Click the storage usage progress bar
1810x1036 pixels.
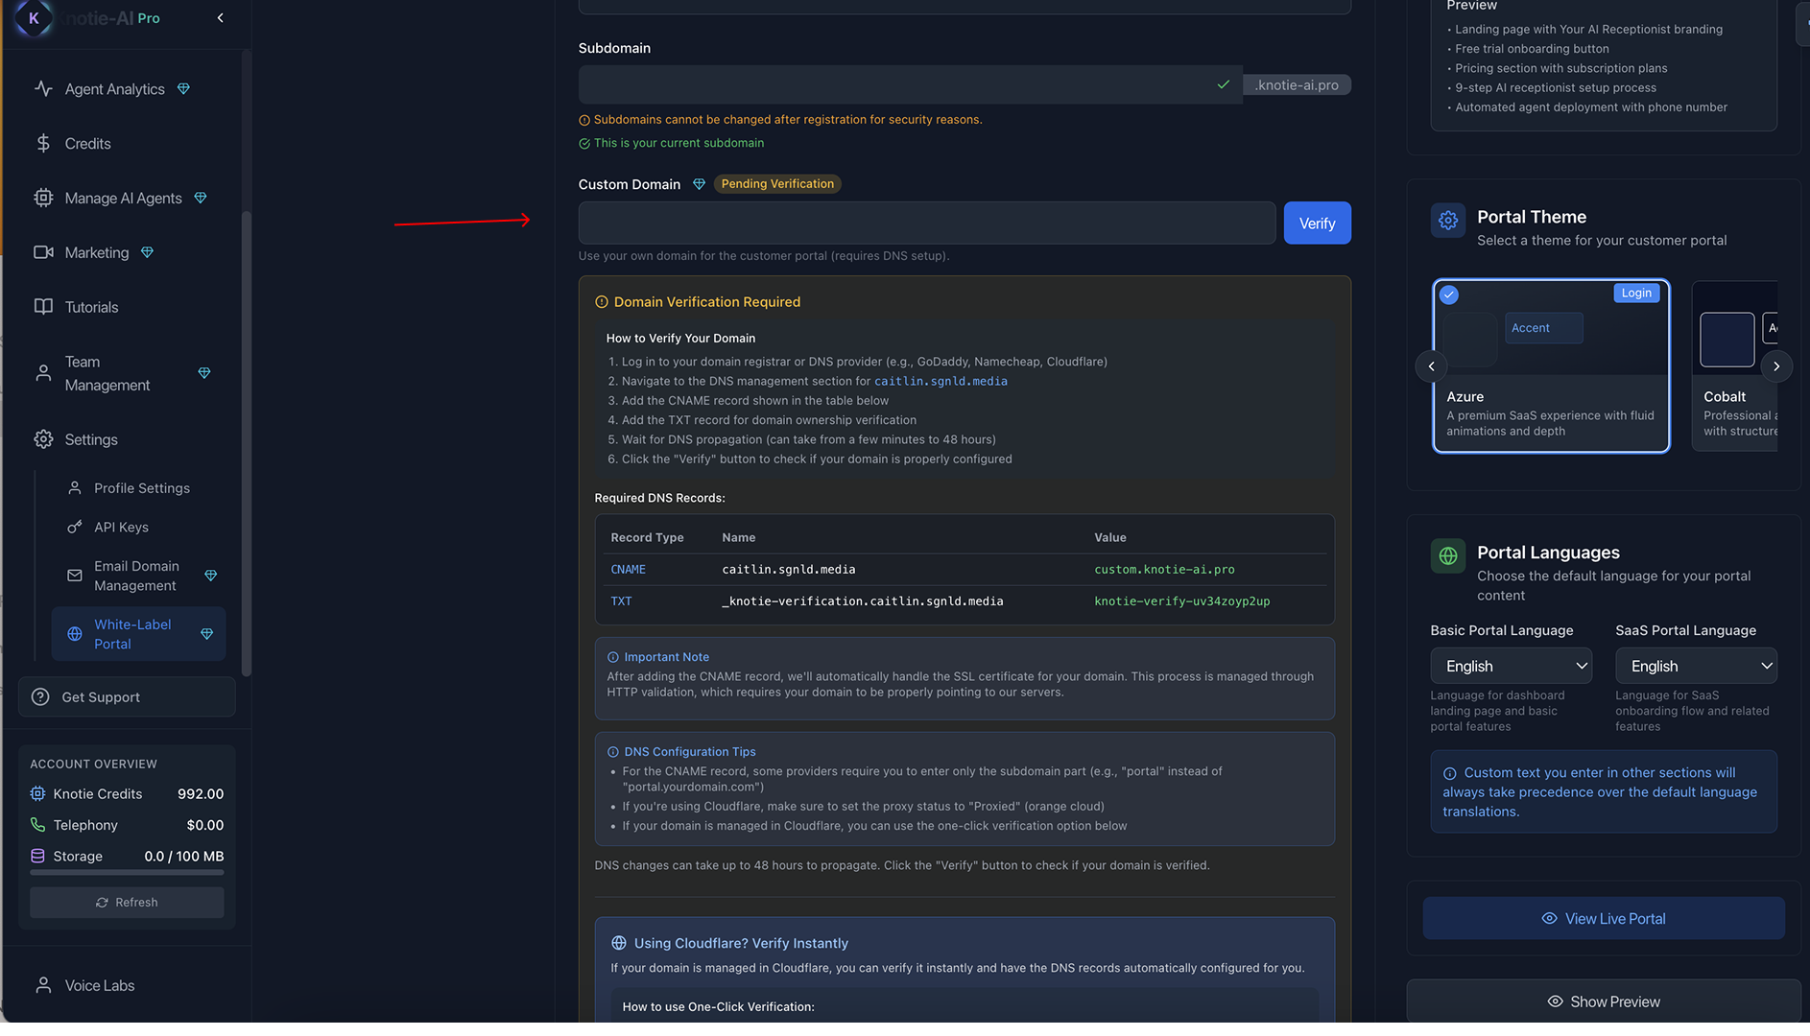pos(127,874)
